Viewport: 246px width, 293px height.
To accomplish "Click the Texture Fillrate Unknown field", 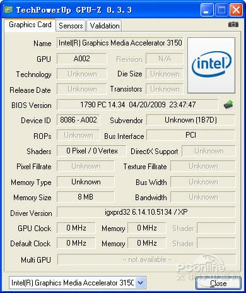I will (x=203, y=166).
